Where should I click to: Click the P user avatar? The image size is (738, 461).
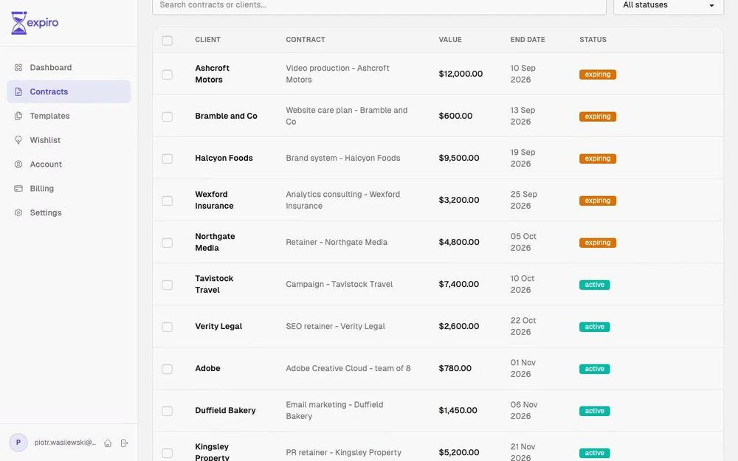(18, 443)
